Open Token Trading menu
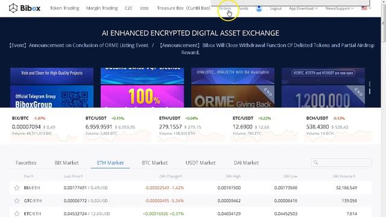 pyautogui.click(x=65, y=8)
